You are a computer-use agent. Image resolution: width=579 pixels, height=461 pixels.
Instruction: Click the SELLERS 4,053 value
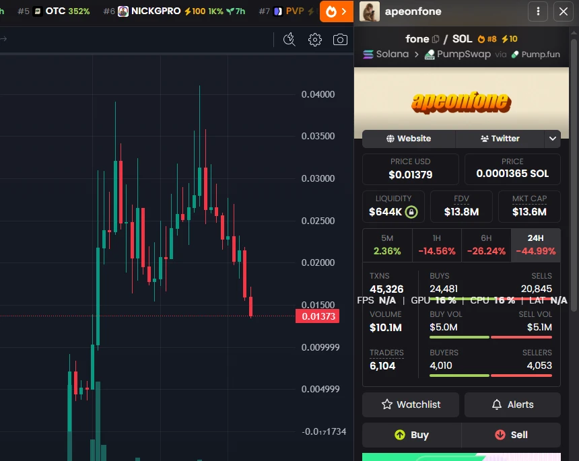click(539, 365)
